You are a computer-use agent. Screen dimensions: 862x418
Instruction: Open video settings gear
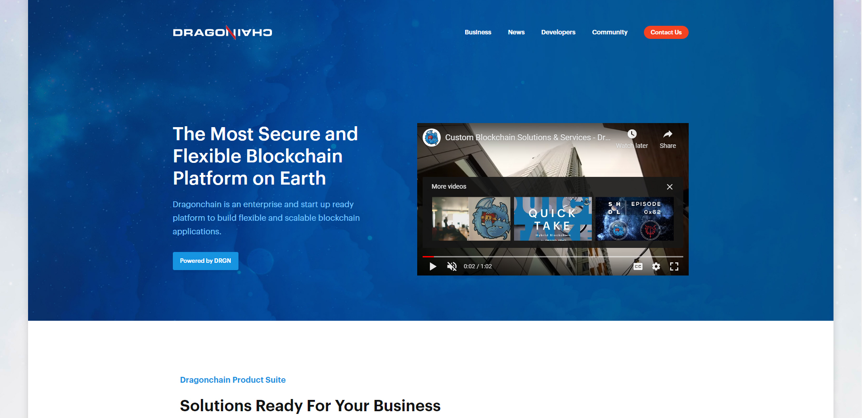[x=656, y=266]
